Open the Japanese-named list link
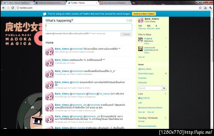The width and height of the screenshot is (214, 136). 144,98
